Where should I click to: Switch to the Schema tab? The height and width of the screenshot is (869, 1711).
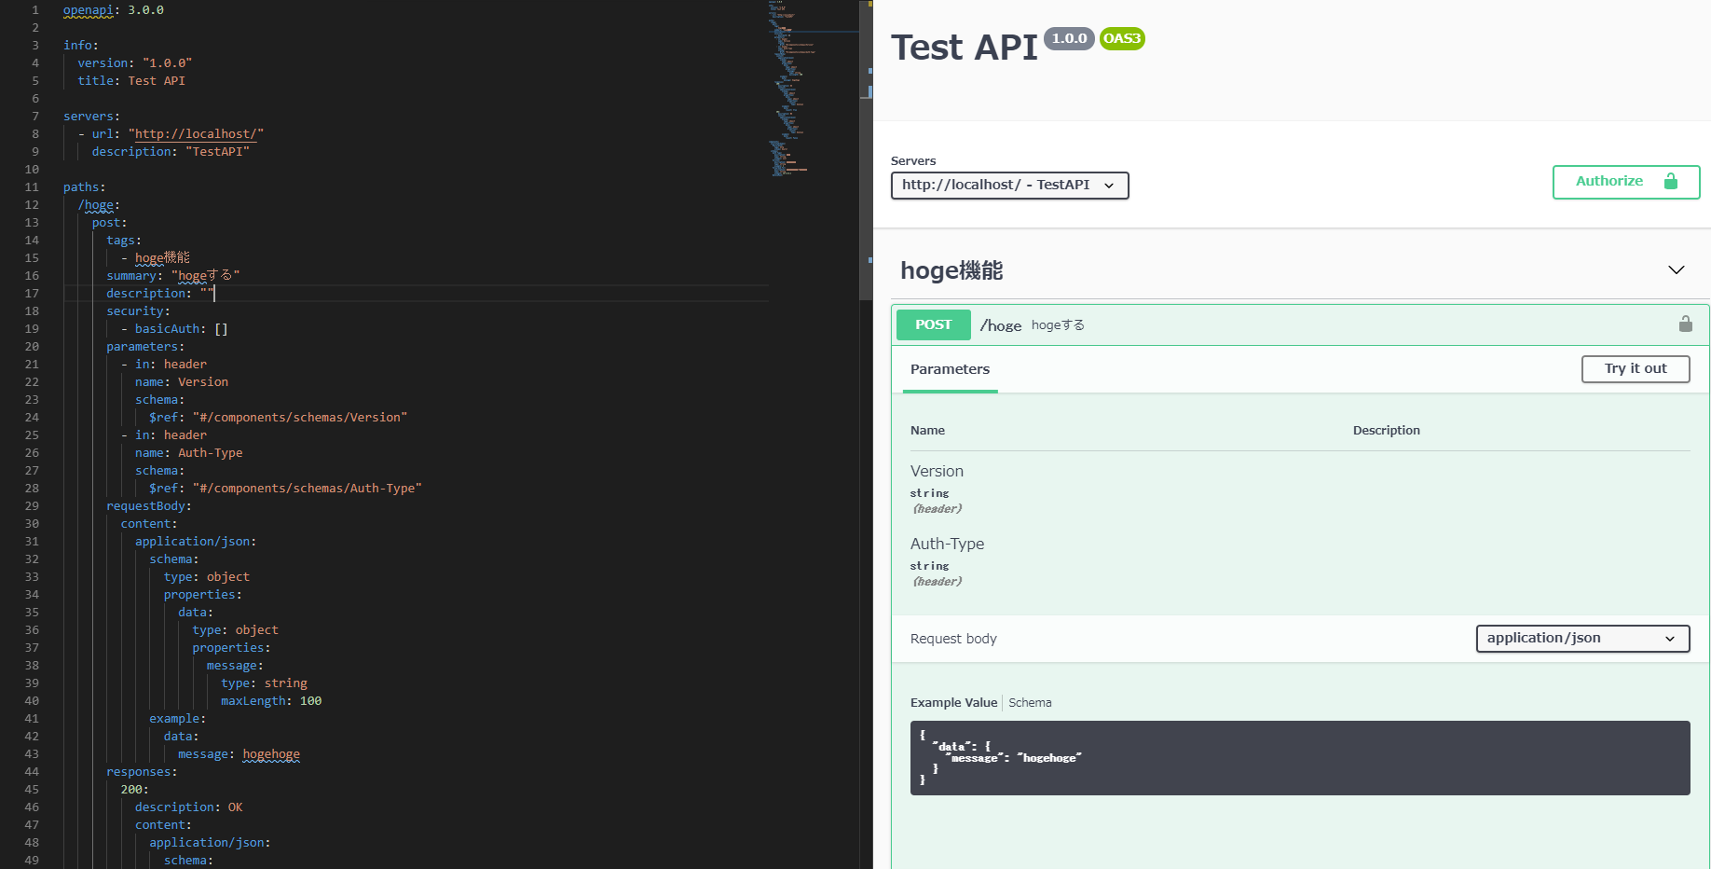coord(1030,703)
